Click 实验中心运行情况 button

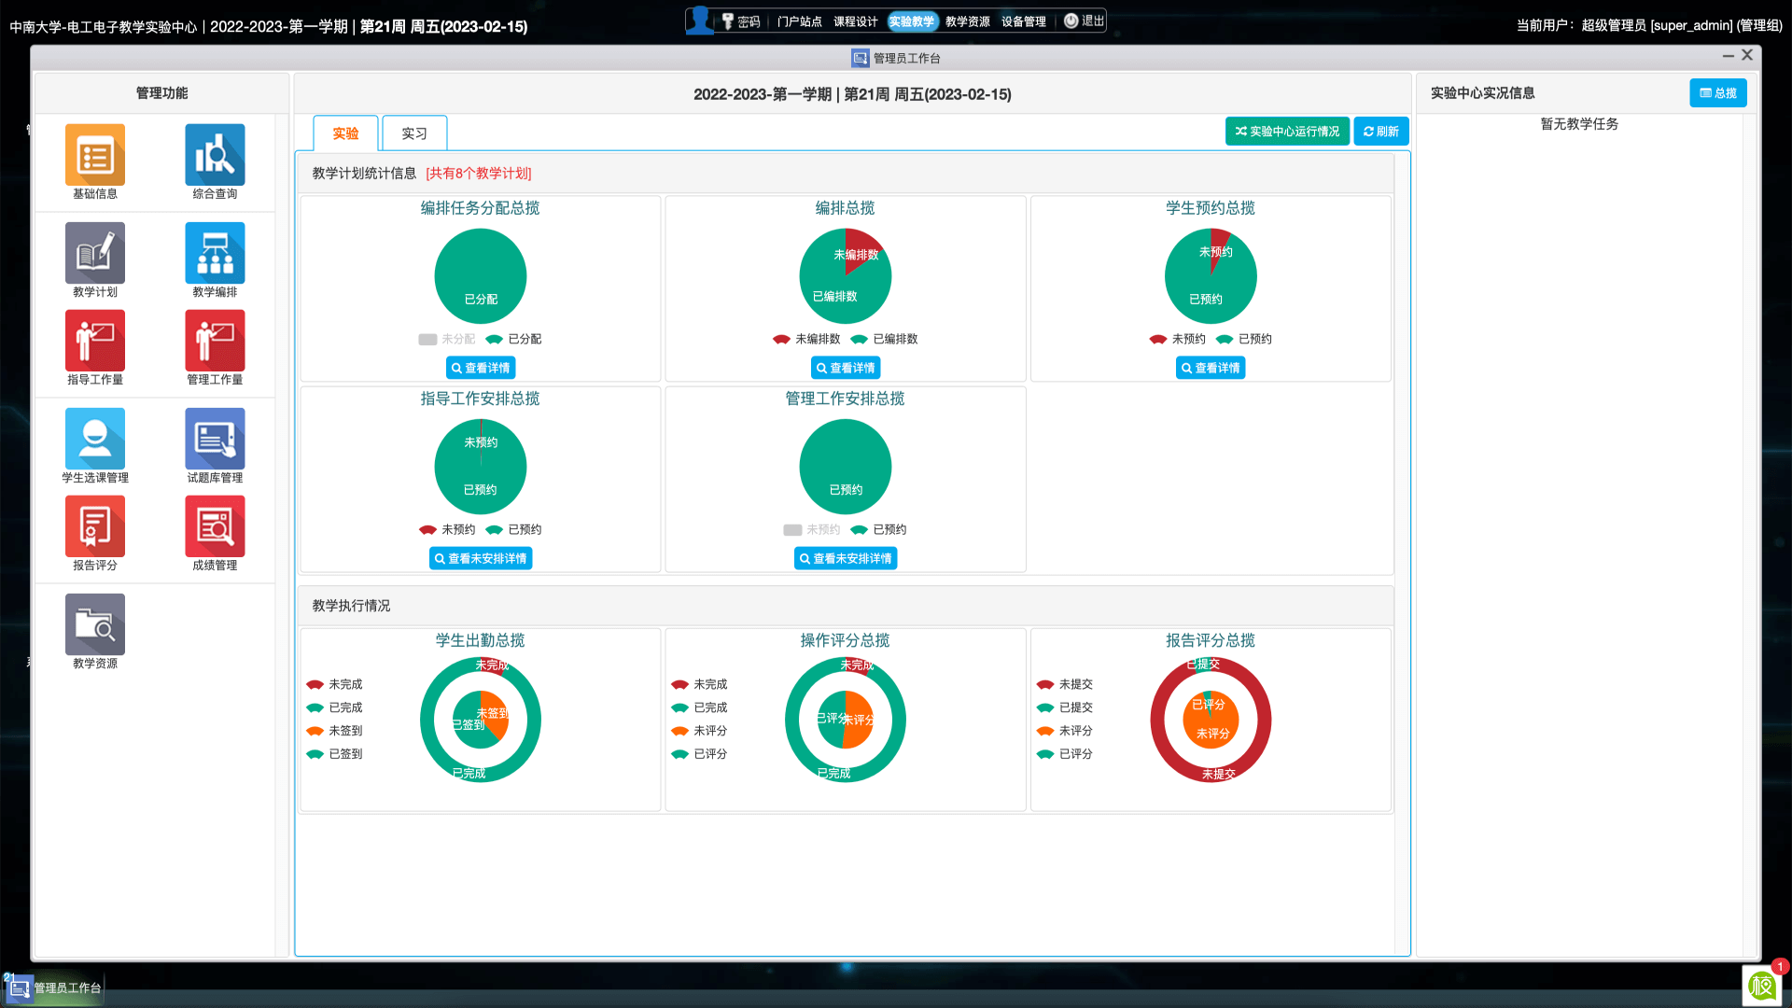(x=1287, y=132)
